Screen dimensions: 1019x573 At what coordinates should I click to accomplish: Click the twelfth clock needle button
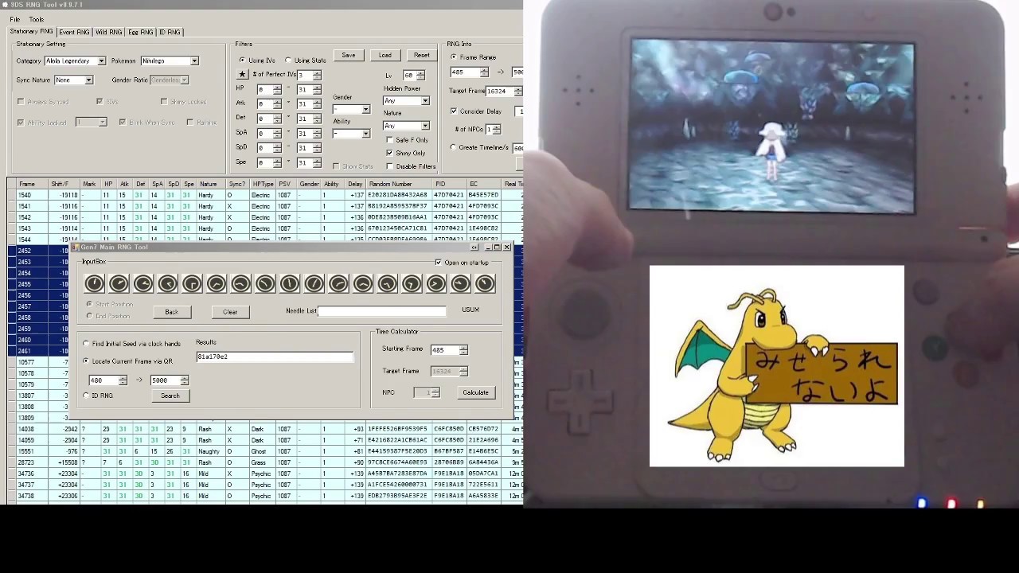[x=363, y=284]
